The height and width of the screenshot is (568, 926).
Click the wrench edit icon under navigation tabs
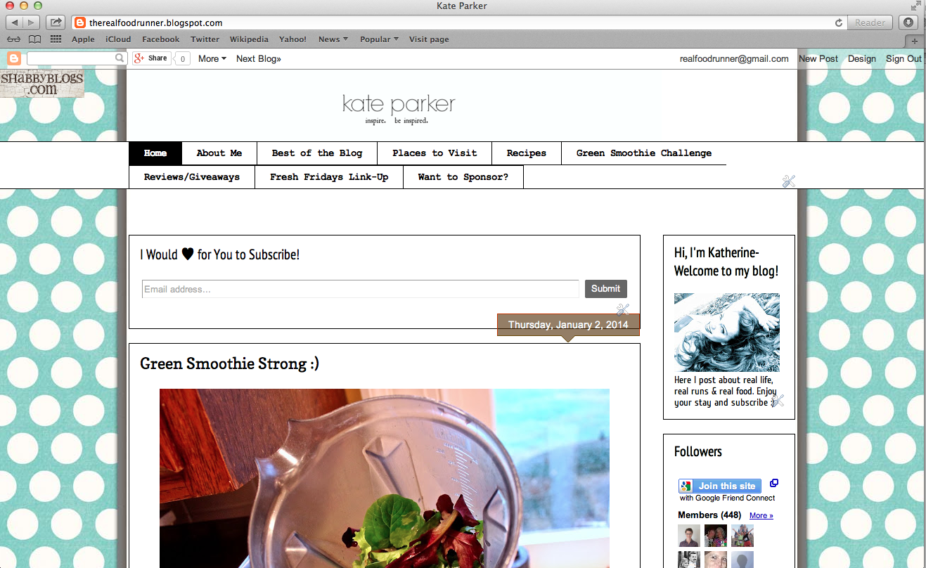788,181
